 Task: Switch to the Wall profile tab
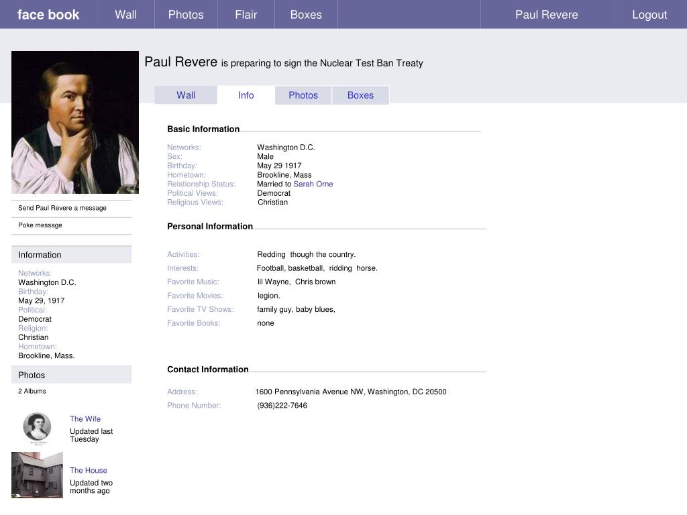click(186, 95)
